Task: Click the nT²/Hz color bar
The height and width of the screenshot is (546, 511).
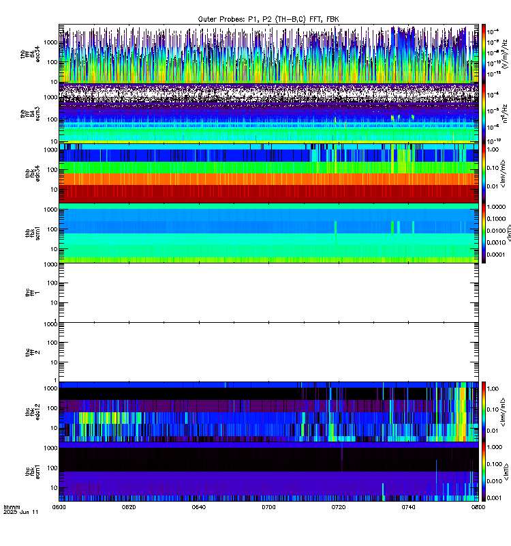Action: coord(484,113)
